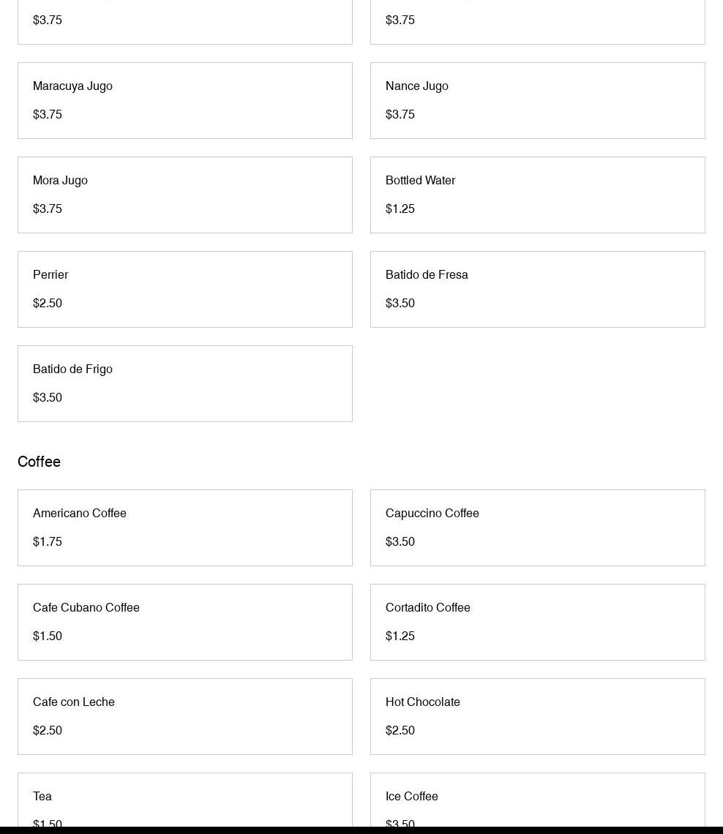
Task: Choose the Tea menu item
Action: [x=184, y=801]
